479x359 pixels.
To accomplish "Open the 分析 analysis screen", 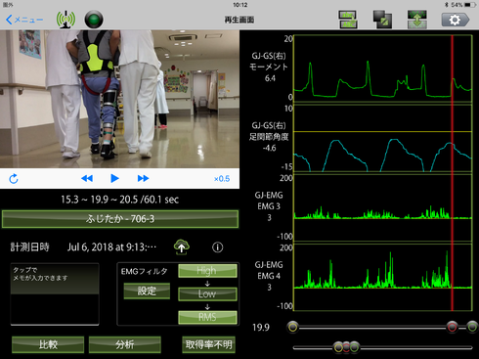I will 125,344.
